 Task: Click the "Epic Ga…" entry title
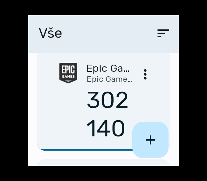coord(108,69)
